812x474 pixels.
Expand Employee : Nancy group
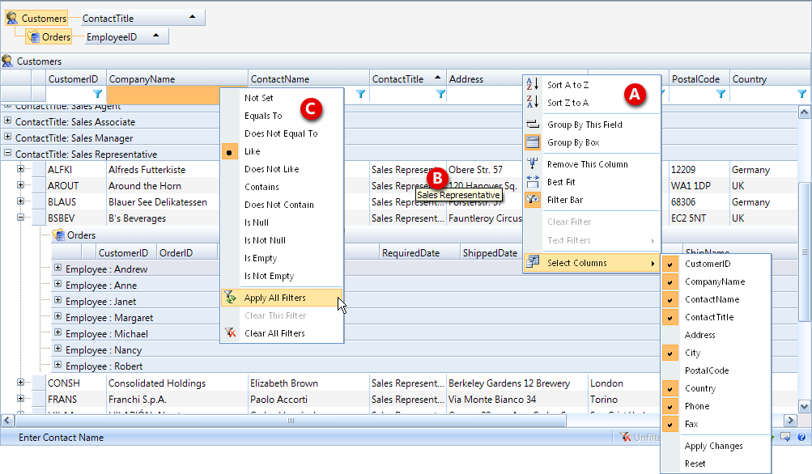(x=58, y=349)
